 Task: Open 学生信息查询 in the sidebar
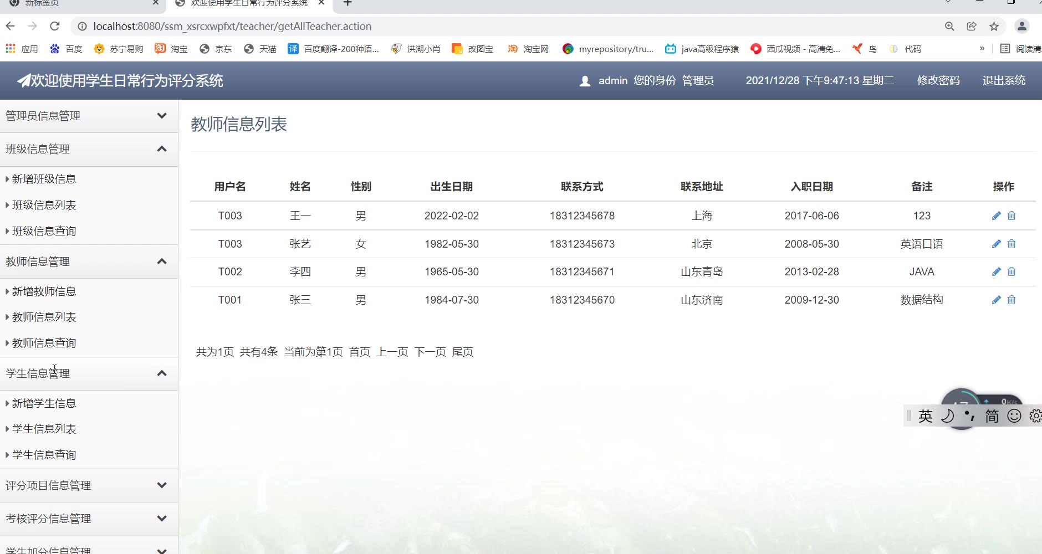click(x=44, y=455)
